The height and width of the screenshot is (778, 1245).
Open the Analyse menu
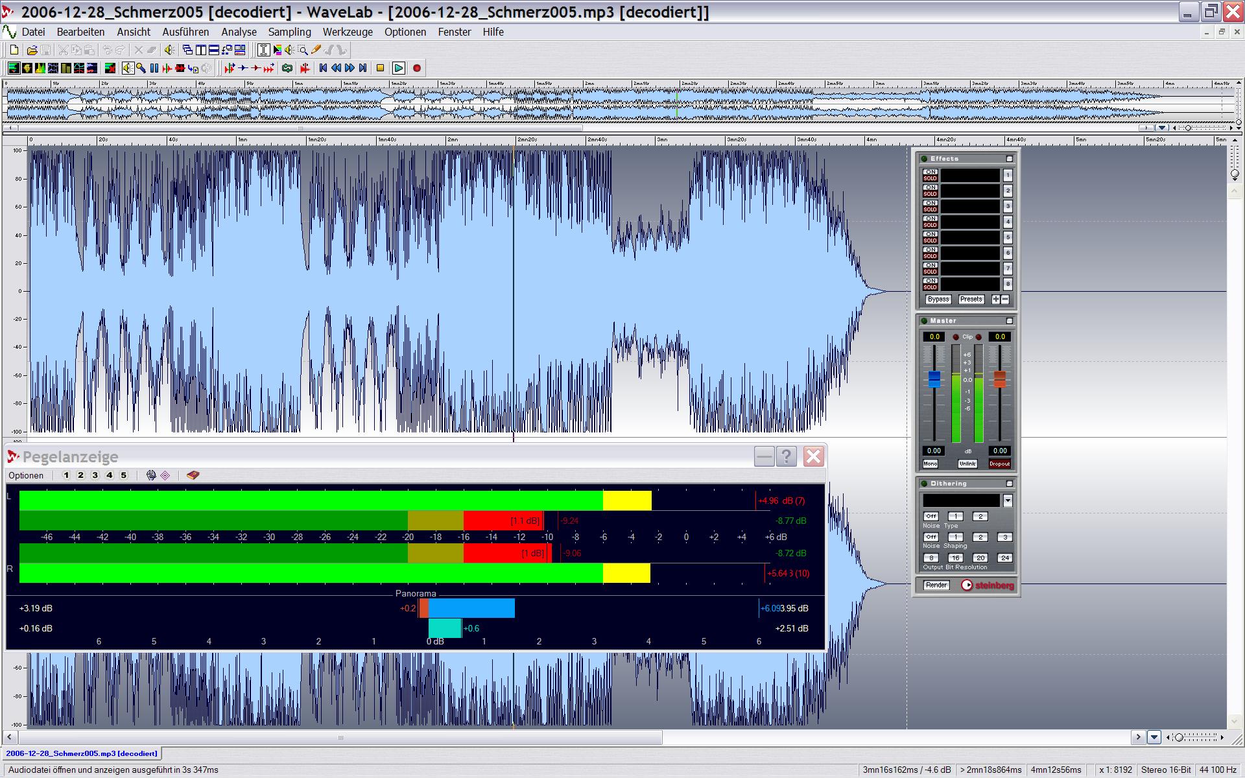tap(239, 32)
